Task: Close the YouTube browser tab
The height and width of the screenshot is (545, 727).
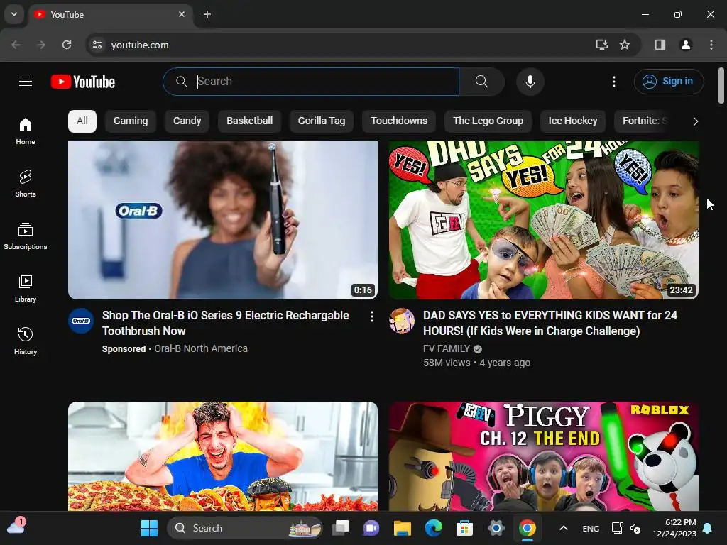Action: click(182, 14)
